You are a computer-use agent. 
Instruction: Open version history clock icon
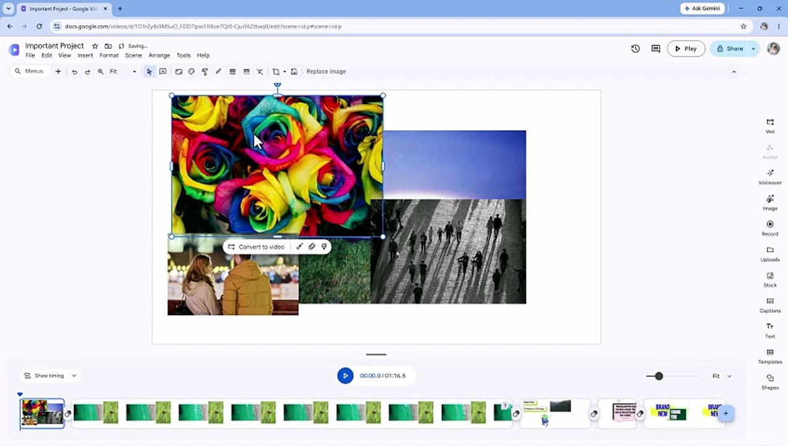[636, 48]
